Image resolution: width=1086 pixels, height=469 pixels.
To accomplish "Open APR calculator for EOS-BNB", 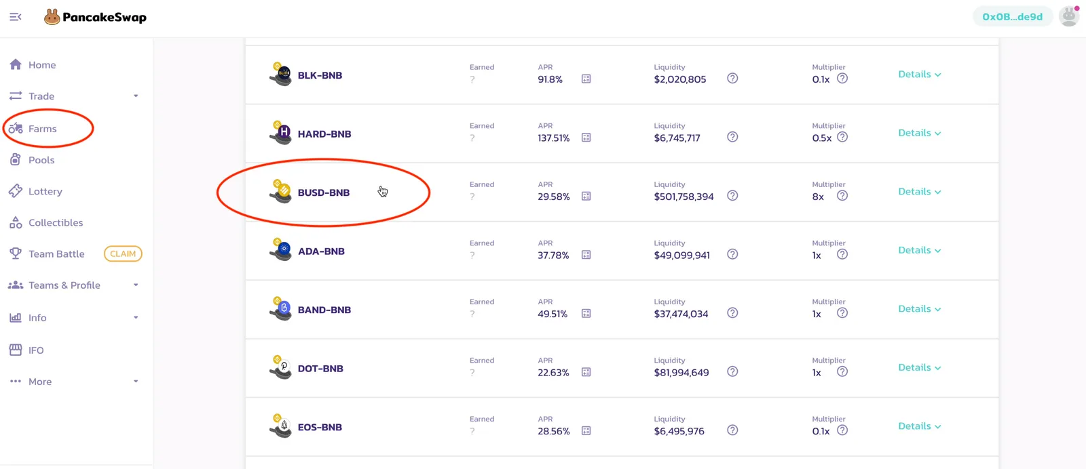I will pos(586,431).
